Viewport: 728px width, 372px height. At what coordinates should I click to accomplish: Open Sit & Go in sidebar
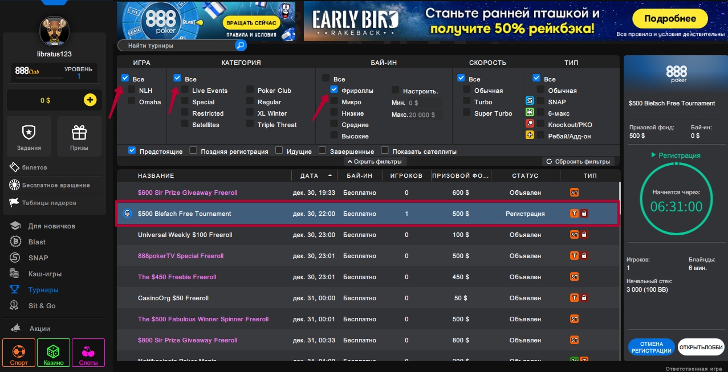[x=42, y=306]
